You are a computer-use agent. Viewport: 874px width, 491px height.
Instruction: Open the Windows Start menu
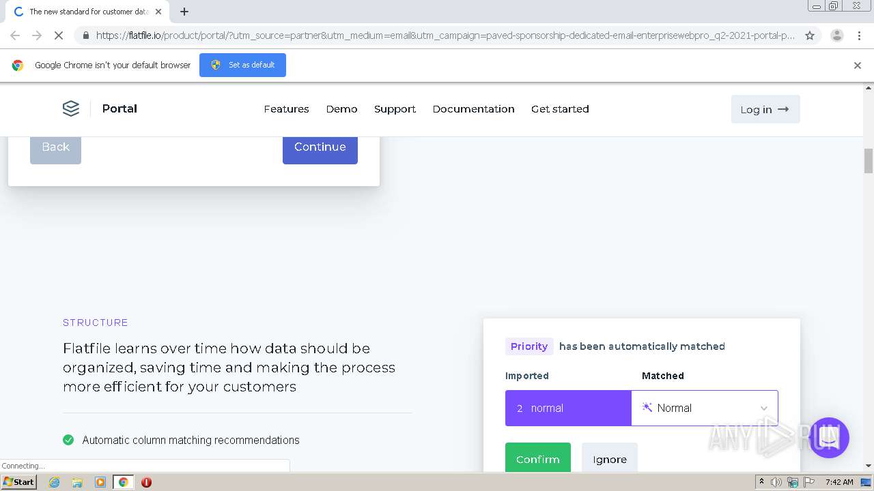(x=19, y=482)
